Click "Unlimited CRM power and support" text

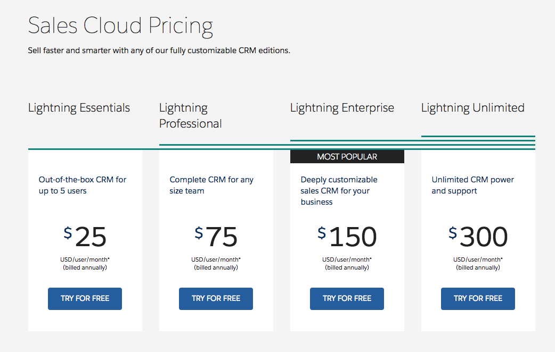point(472,185)
